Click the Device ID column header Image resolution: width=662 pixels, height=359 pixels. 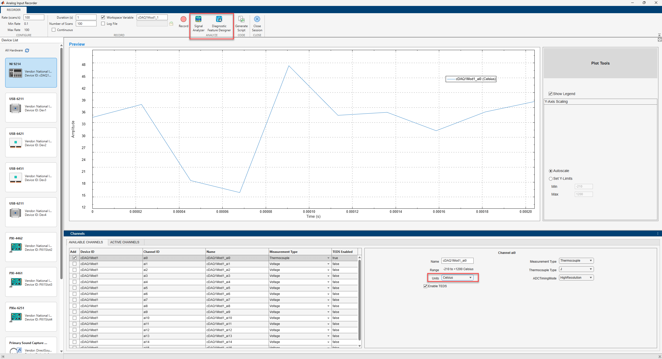pyautogui.click(x=111, y=252)
